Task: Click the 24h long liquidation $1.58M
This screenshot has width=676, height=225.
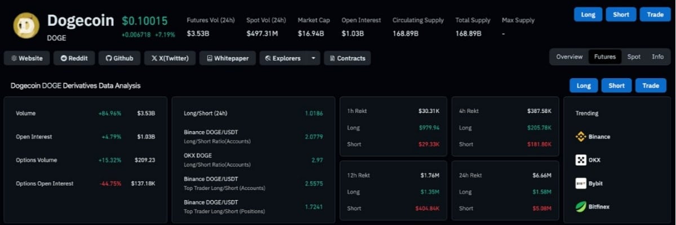Action: [542, 192]
